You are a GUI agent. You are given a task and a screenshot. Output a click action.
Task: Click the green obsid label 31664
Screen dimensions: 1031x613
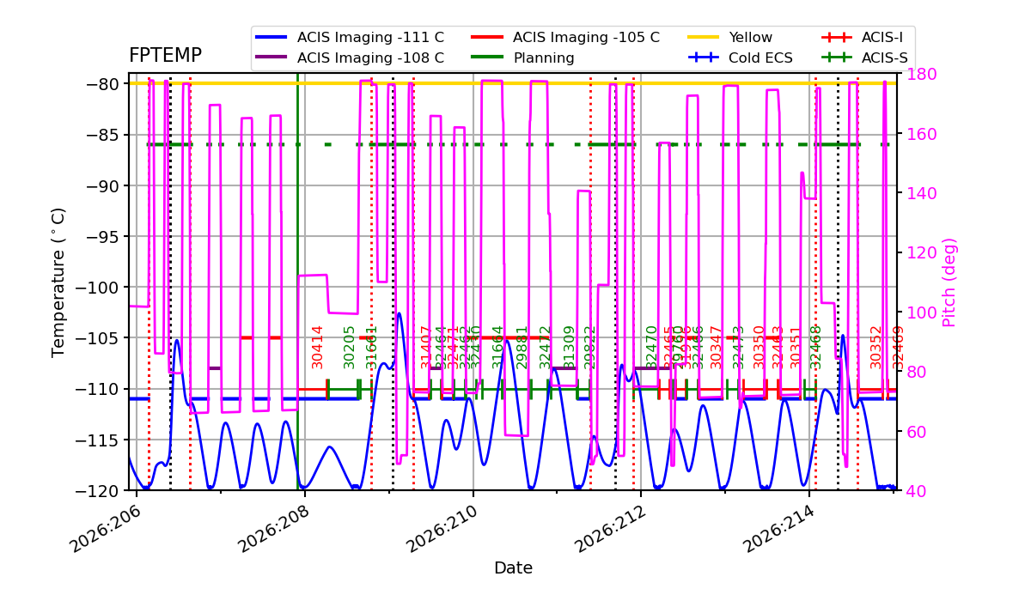point(498,347)
